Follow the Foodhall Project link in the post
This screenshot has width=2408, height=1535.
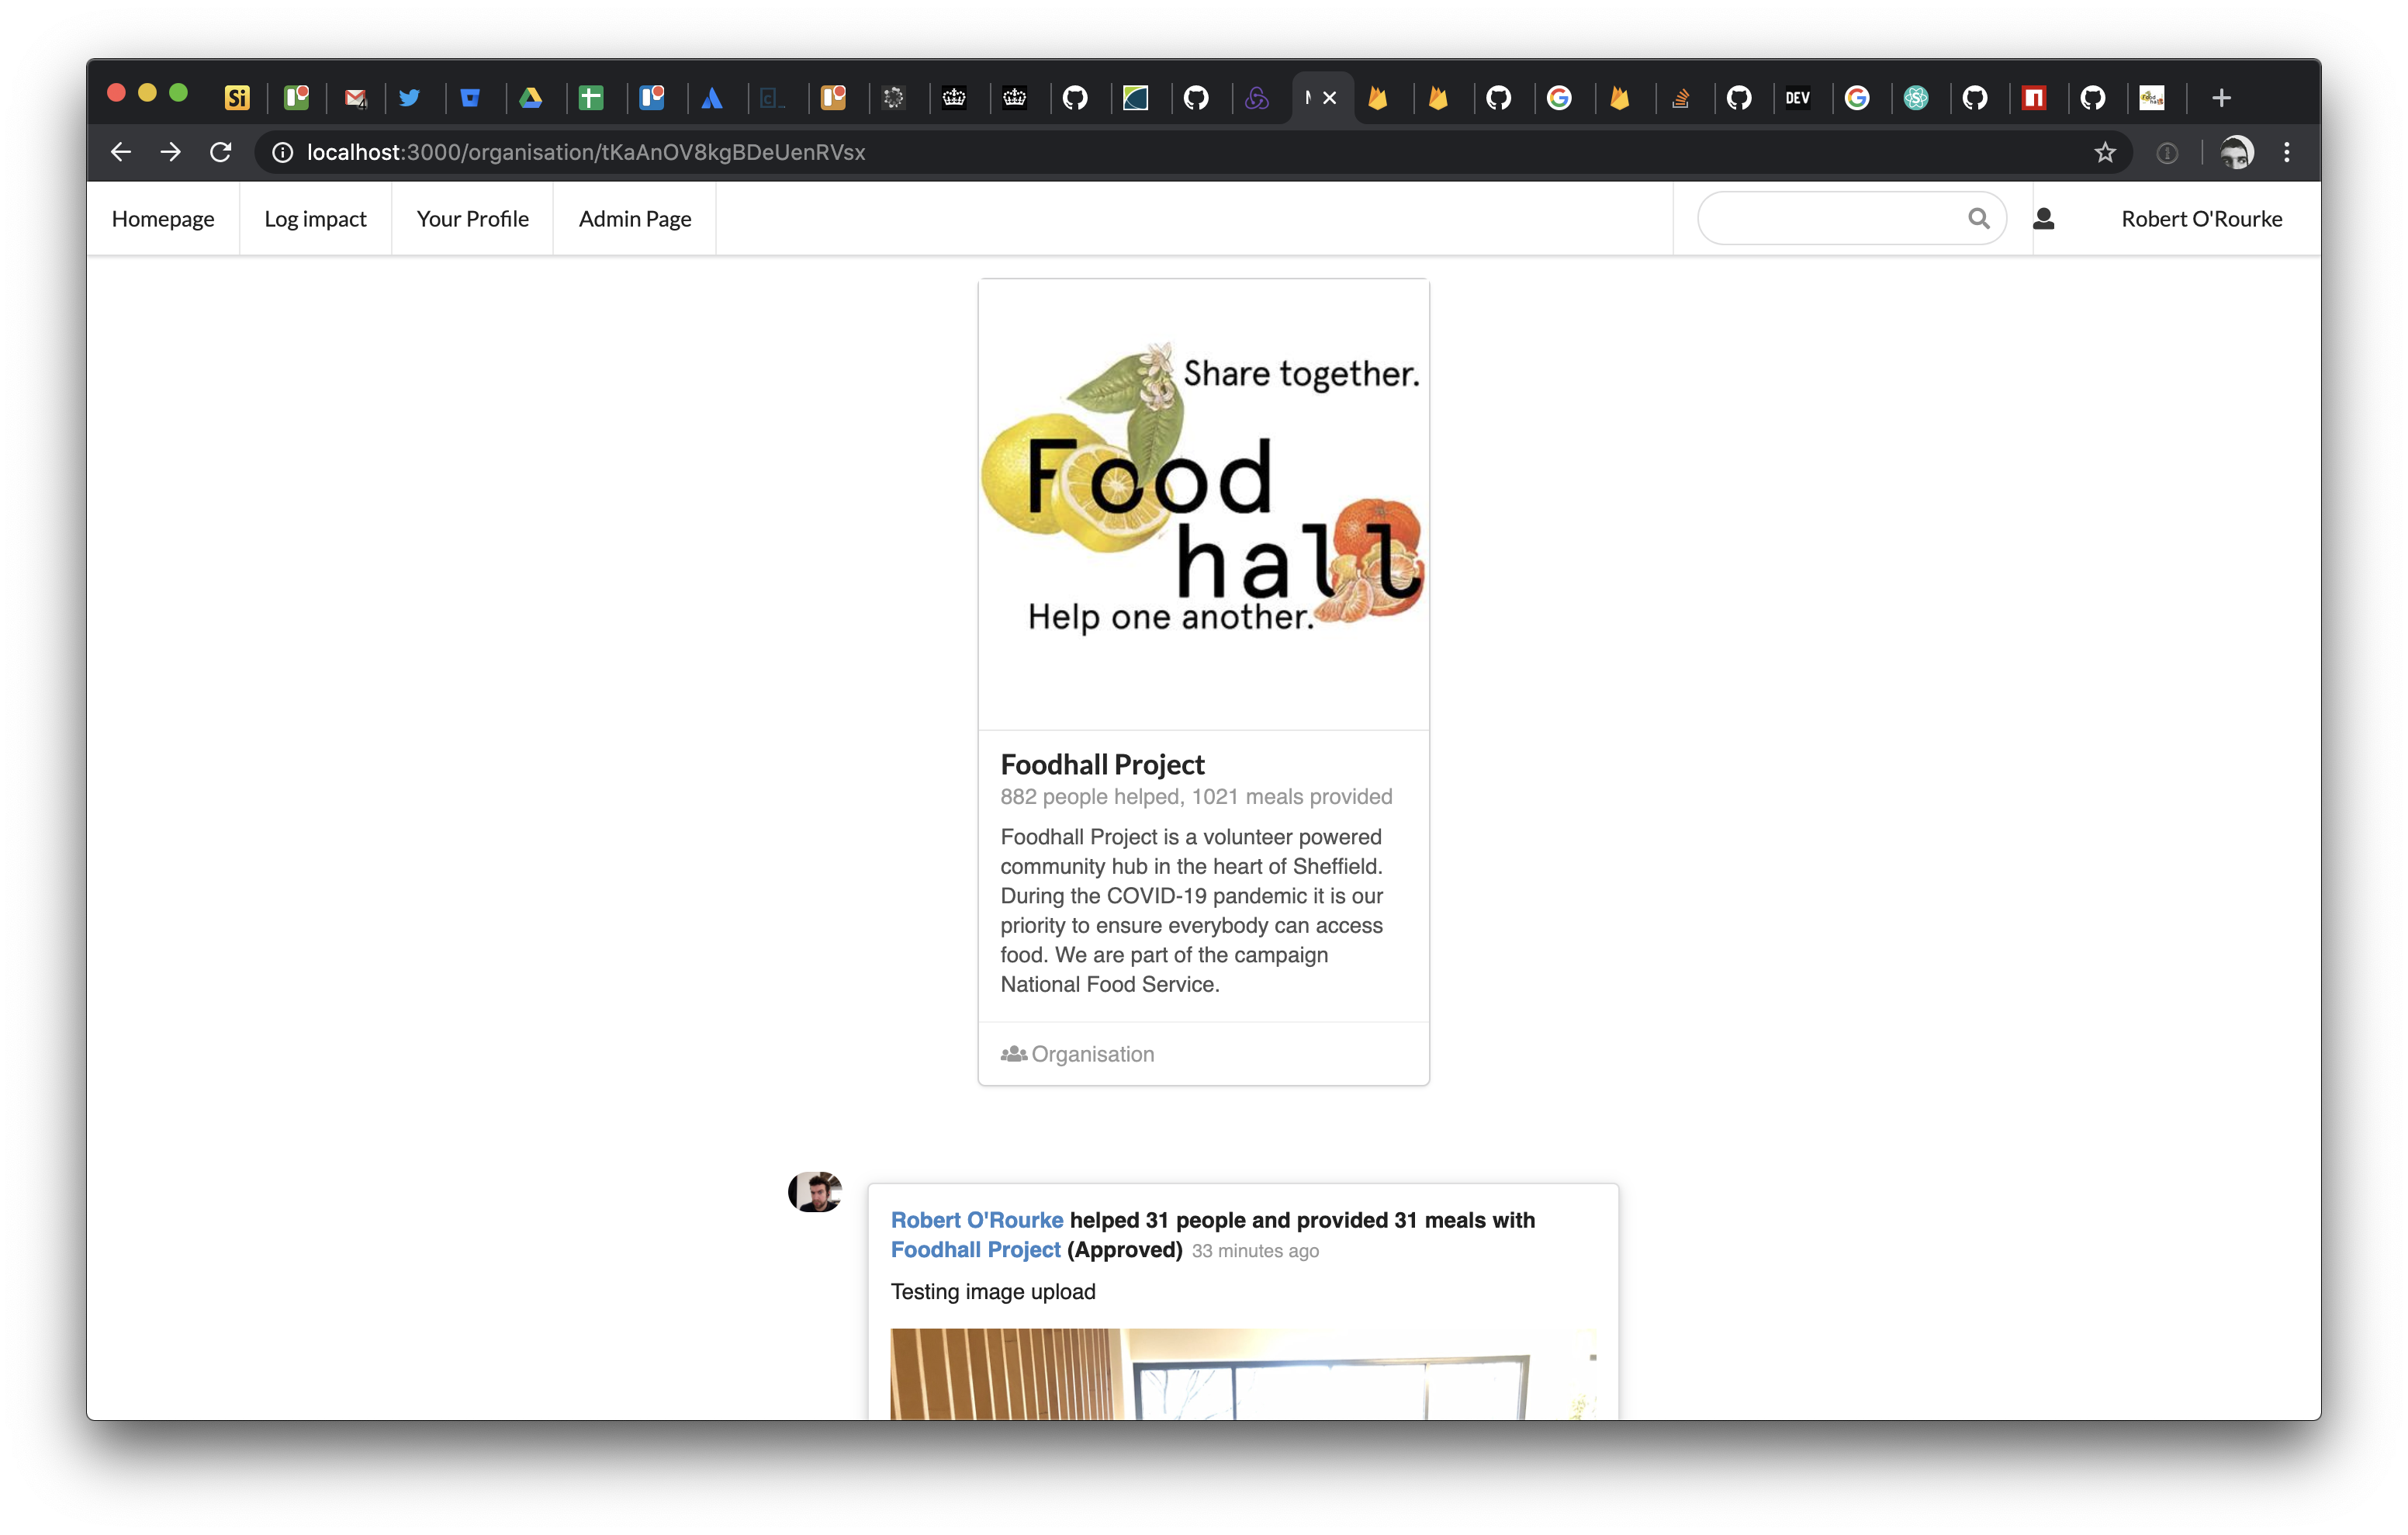pos(975,1250)
